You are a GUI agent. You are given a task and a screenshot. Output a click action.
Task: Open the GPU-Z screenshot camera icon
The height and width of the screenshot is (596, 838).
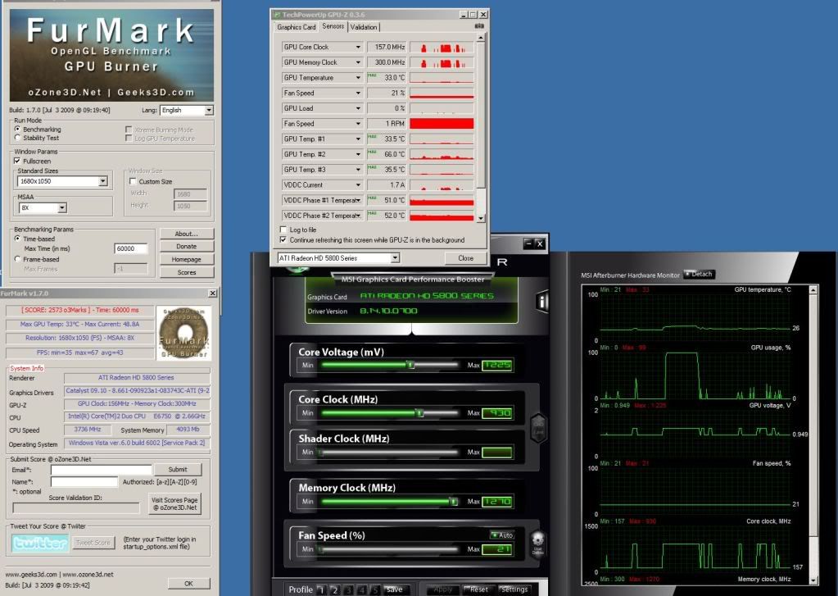479,26
